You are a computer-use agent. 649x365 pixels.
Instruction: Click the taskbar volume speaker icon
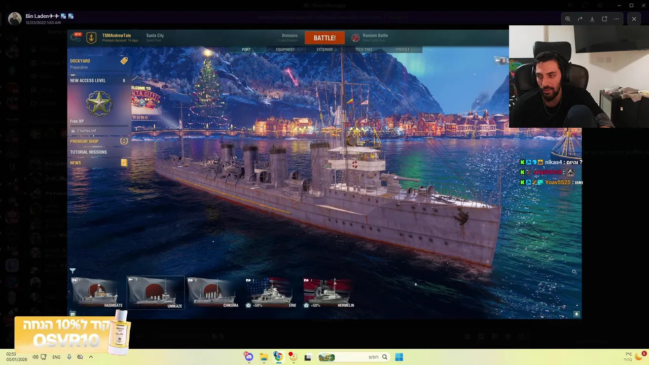pos(35,357)
